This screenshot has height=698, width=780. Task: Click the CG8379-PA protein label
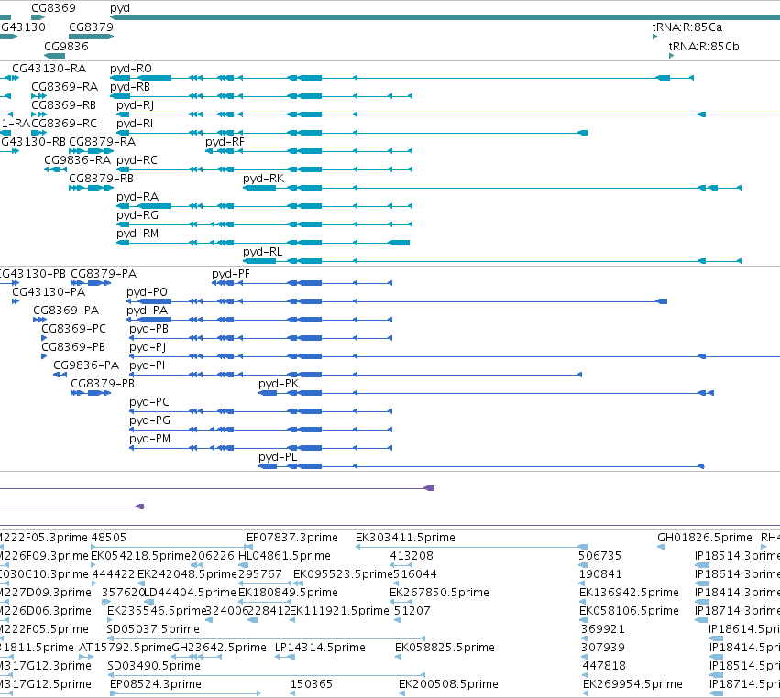104,274
